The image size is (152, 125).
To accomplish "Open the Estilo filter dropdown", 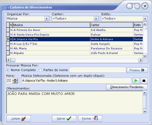I will coord(145,19).
